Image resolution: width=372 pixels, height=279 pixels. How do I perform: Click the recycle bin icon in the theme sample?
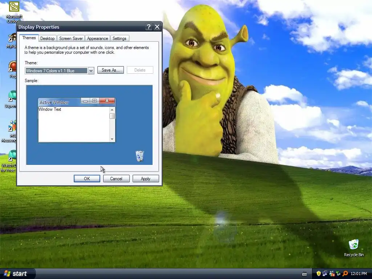click(139, 156)
